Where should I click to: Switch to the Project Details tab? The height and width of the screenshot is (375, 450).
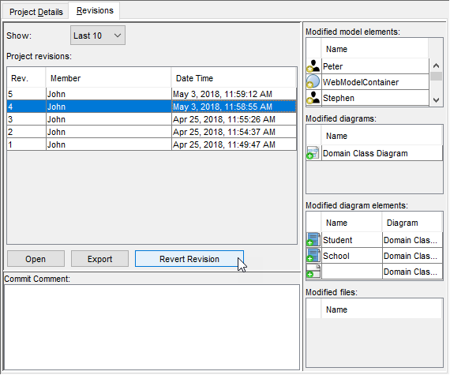(x=36, y=12)
